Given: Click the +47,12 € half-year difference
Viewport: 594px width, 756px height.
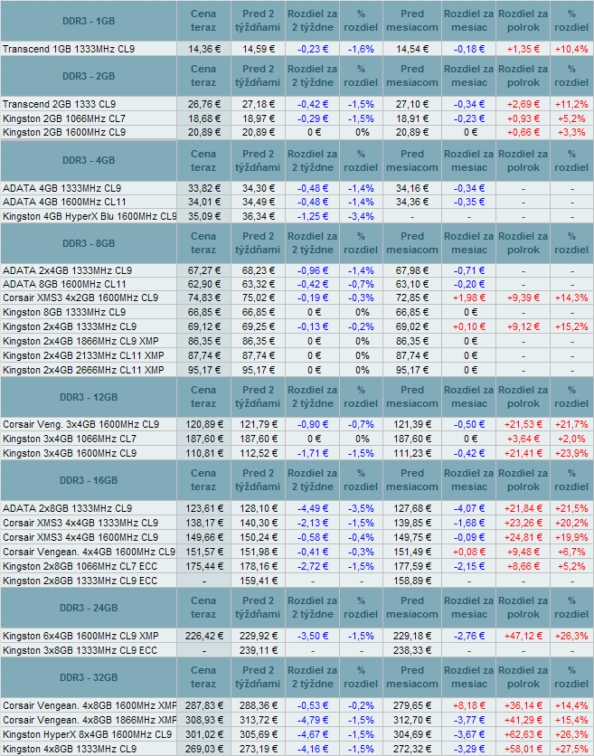Looking at the screenshot, I should coord(523,636).
